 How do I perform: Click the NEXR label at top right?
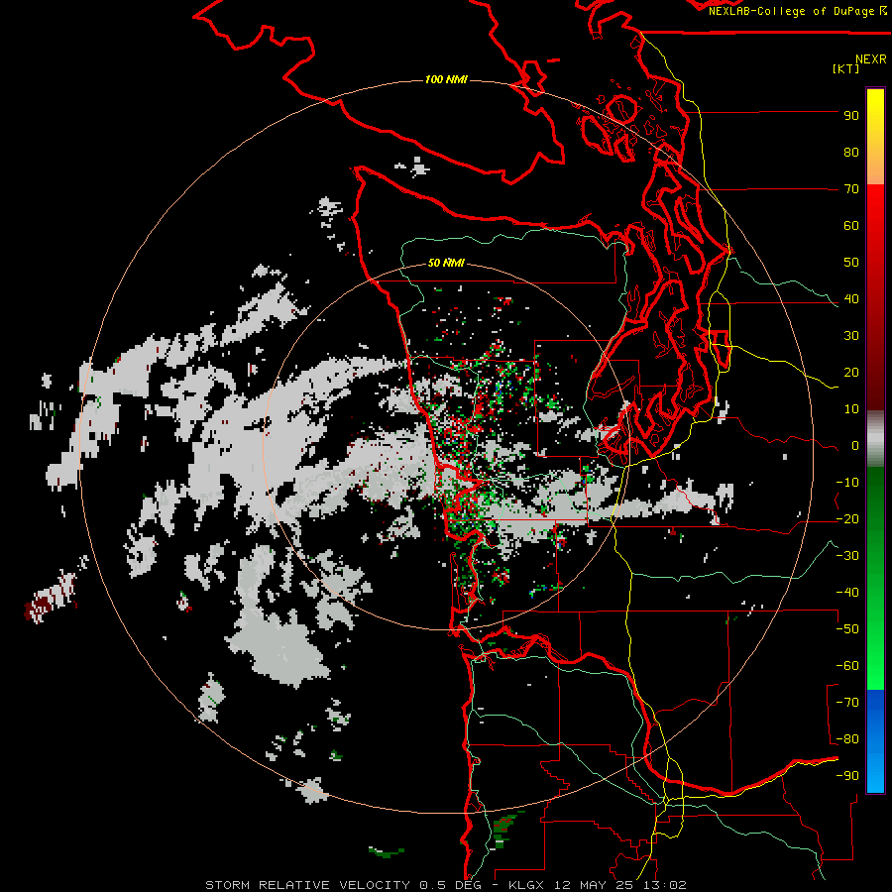click(x=871, y=59)
